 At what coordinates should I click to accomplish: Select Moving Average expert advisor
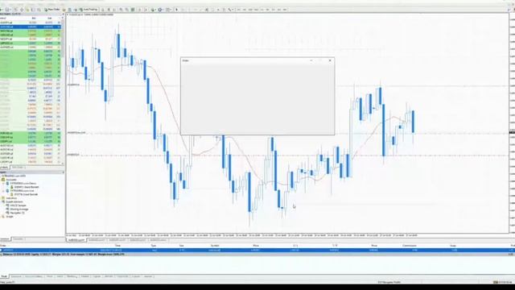tap(19, 209)
